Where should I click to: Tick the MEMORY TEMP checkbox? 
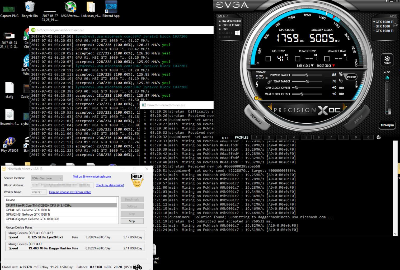pyautogui.click(x=327, y=59)
